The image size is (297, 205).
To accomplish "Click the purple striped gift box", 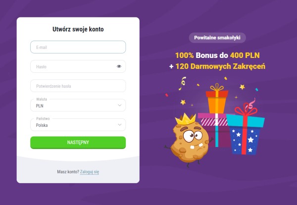I will [x=214, y=130].
